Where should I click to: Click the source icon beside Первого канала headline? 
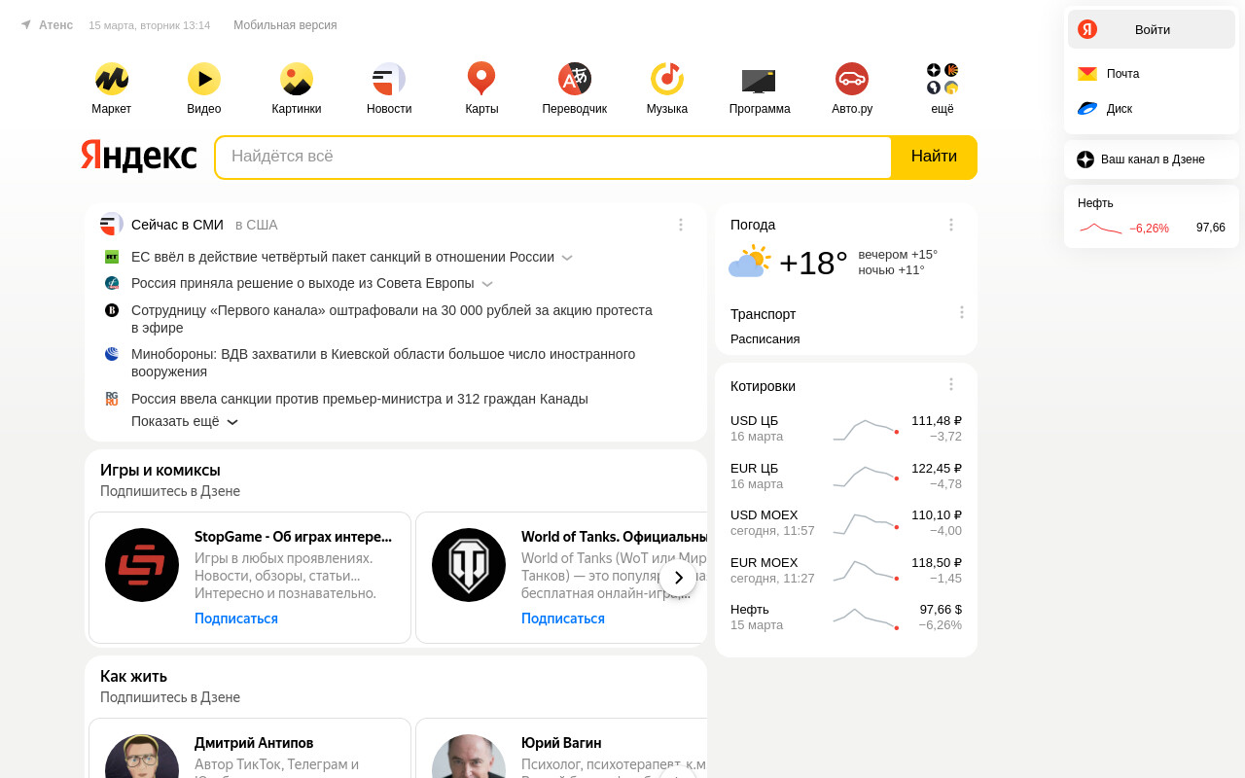112,310
